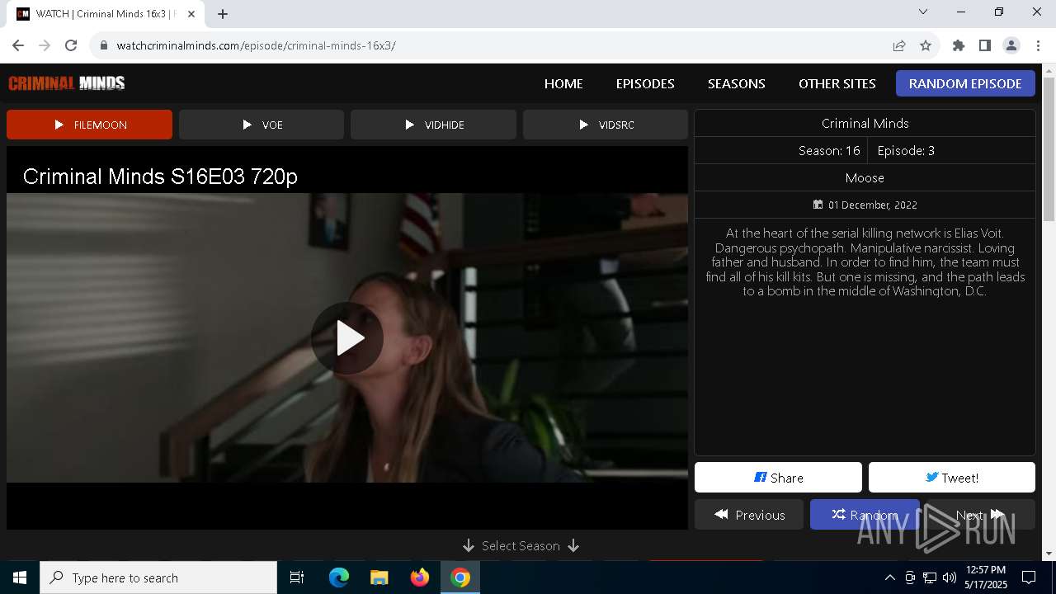Viewport: 1056px width, 594px height.
Task: Close the WATCH Criminal Minds tab
Action: coord(191,14)
